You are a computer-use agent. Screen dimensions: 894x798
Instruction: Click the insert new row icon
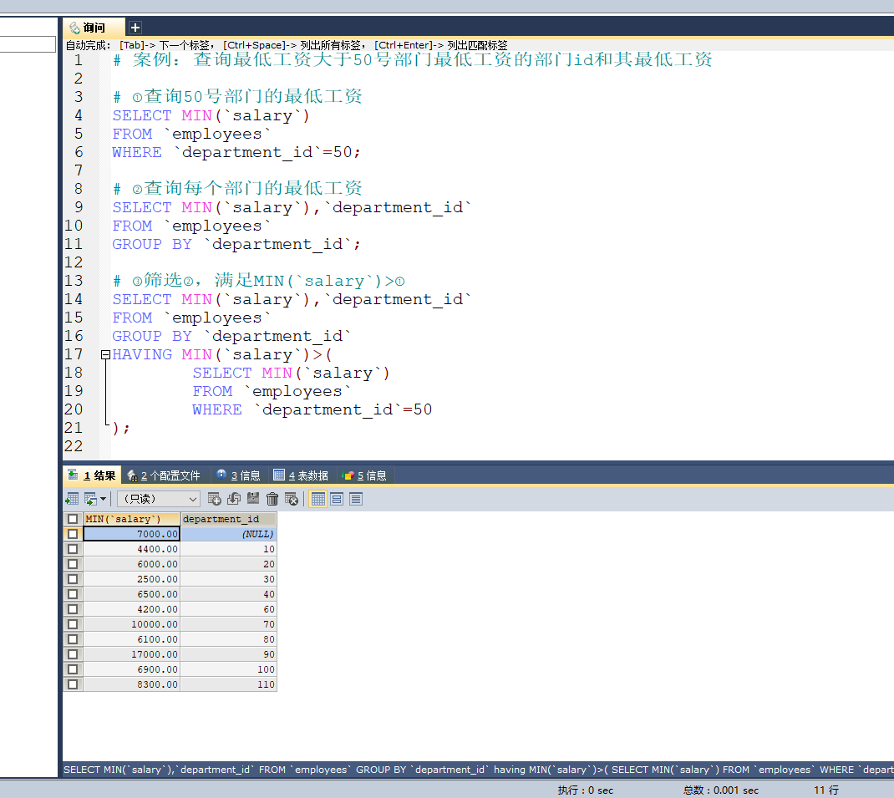pyautogui.click(x=215, y=499)
